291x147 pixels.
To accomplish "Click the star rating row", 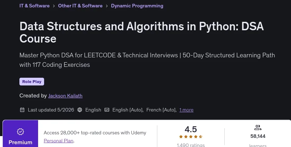I will pos(190,137).
